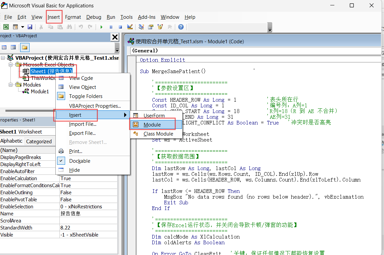Click the Break pause toolbar icon
Image resolution: width=384 pixels, height=255 pixels.
tap(111, 27)
